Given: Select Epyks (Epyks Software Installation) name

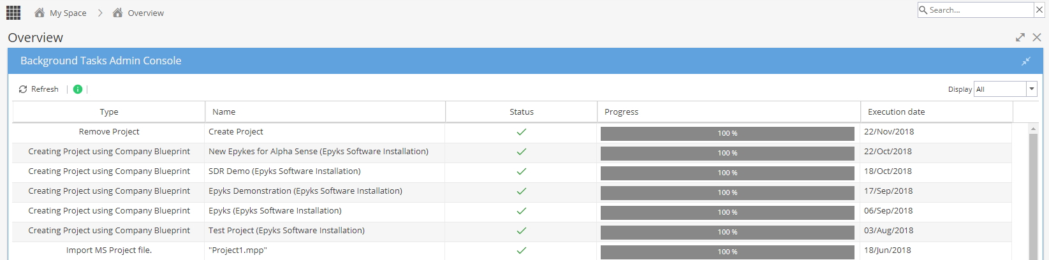Looking at the screenshot, I should (275, 211).
